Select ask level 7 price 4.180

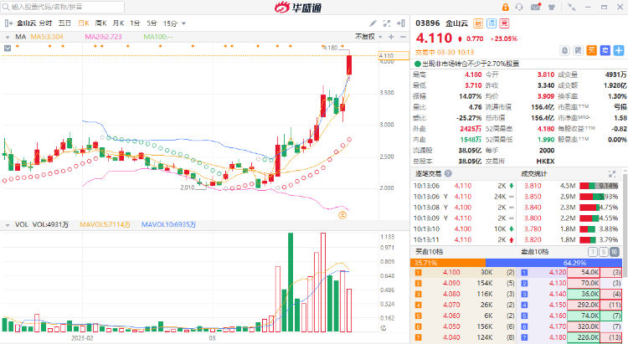pyautogui.click(x=558, y=337)
